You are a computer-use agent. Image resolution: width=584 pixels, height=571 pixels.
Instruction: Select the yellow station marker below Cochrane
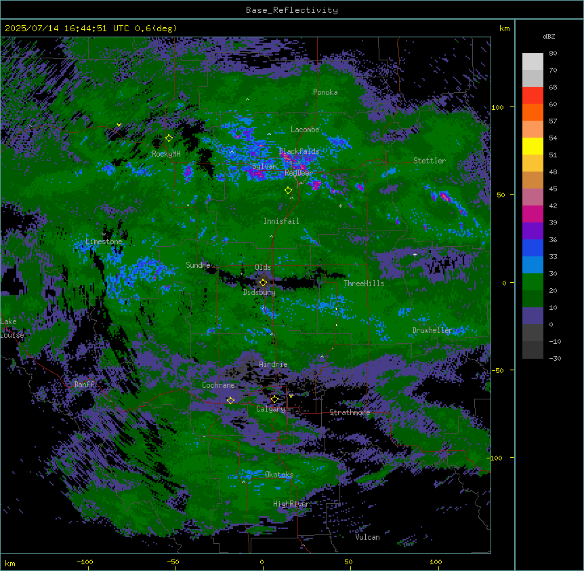(x=230, y=401)
